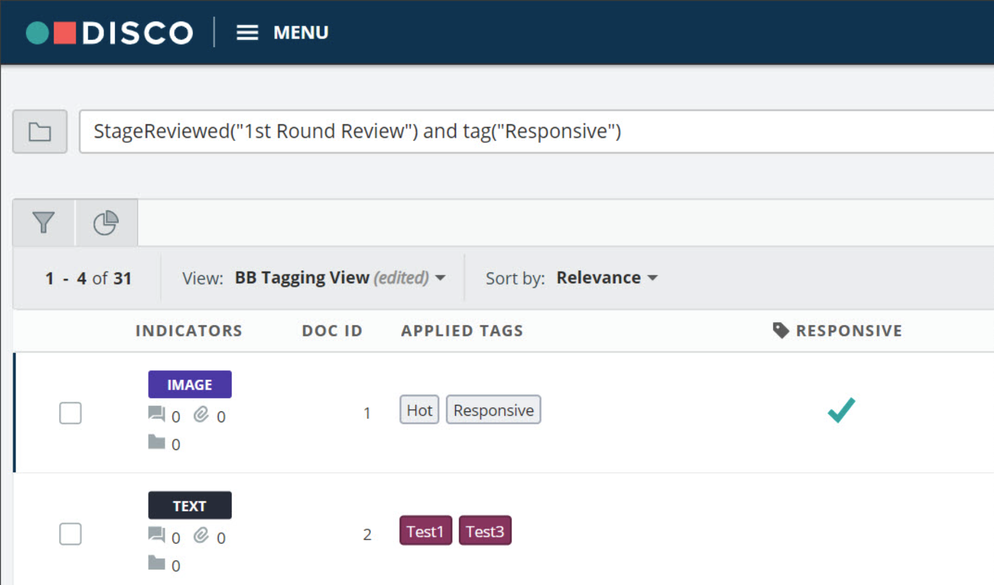Open the folder icon beside search box
994x585 pixels.
tap(40, 132)
